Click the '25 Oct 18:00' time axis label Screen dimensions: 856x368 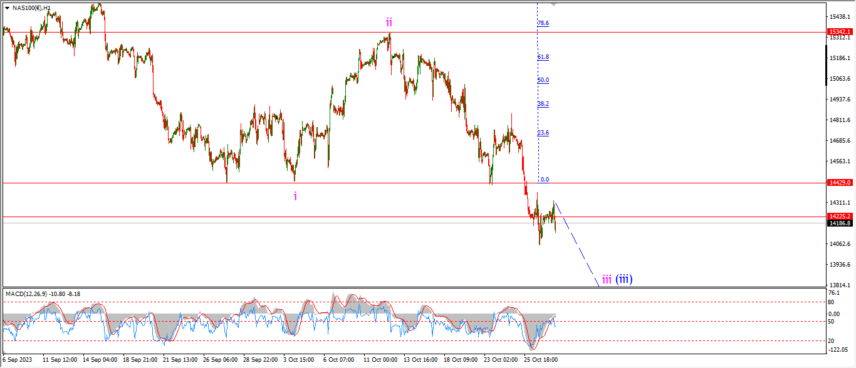coord(541,360)
